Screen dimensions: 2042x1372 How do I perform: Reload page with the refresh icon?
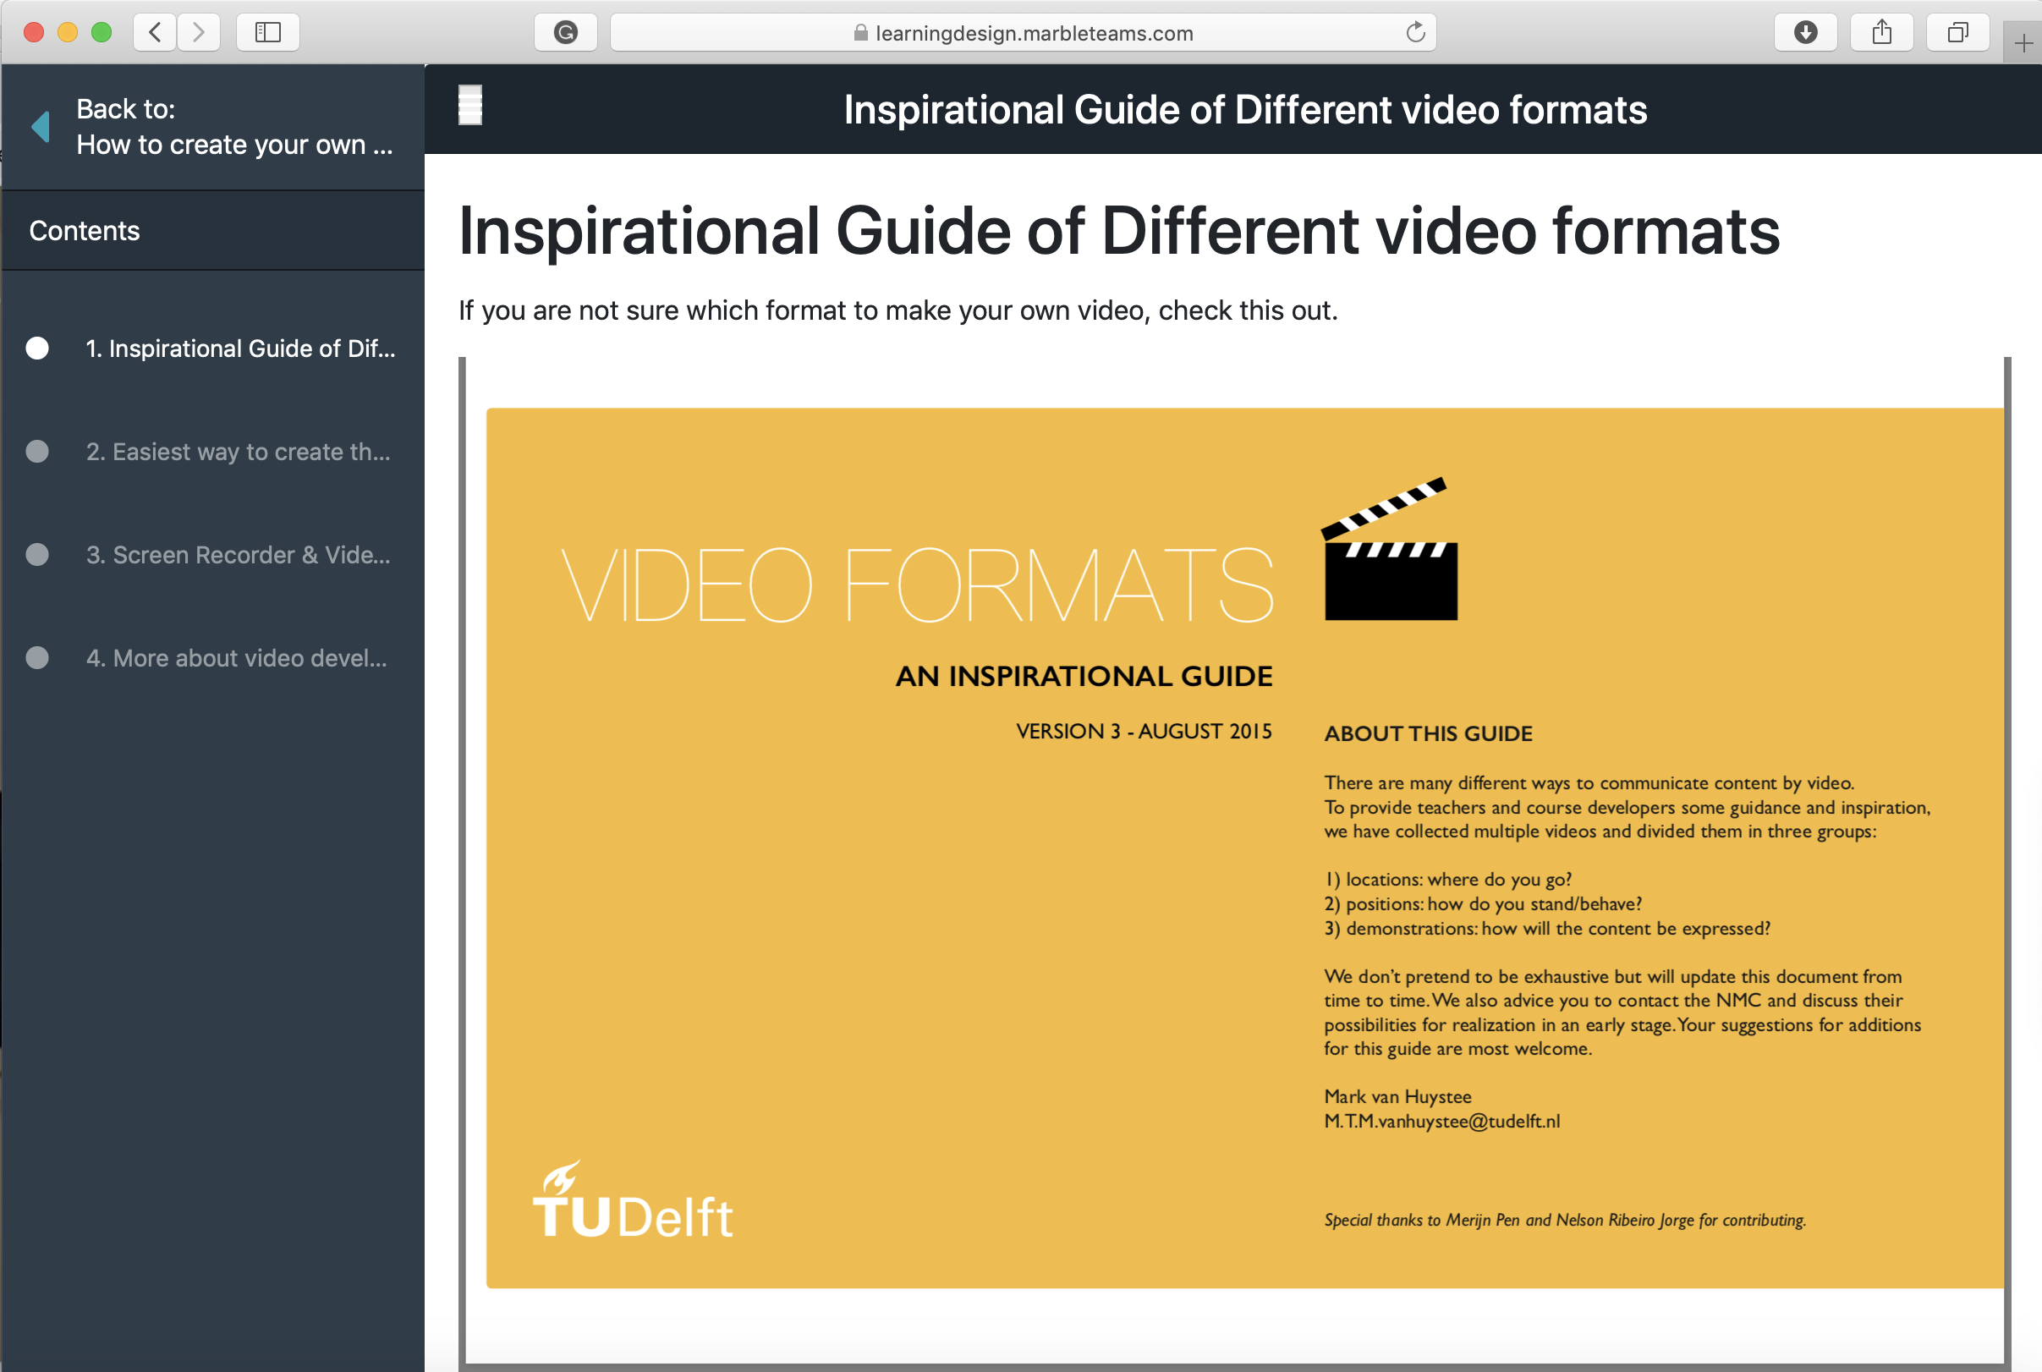point(1414,32)
